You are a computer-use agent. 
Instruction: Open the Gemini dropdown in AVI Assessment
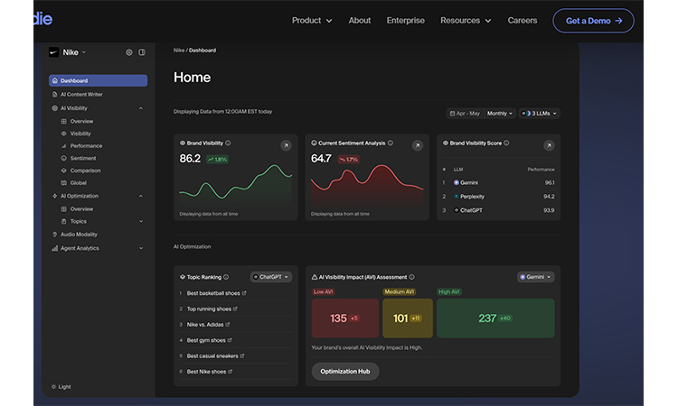point(536,277)
